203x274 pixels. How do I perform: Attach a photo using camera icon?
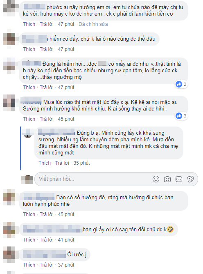click(x=167, y=179)
